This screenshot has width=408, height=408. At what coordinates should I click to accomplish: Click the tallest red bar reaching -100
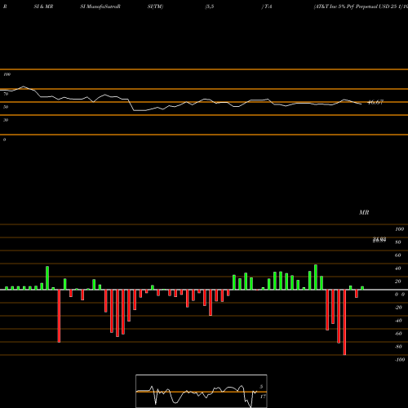344,322
